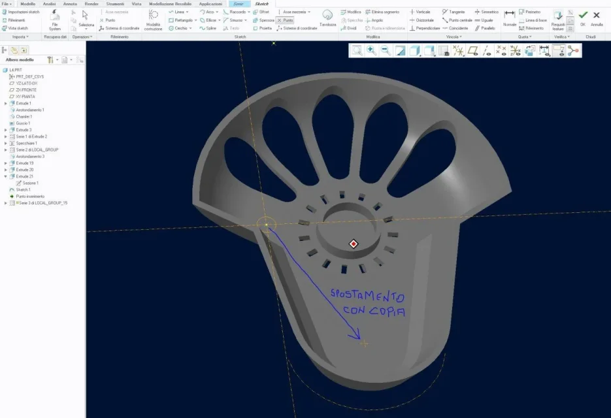Toggle Modalità costruzione mode

click(153, 20)
